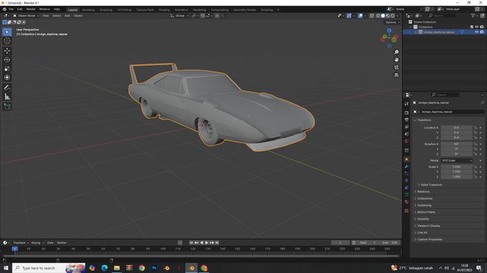Uncheck Collection exclude-from-view-layer checkbox
This screenshot has height=273, width=487.
(472, 27)
